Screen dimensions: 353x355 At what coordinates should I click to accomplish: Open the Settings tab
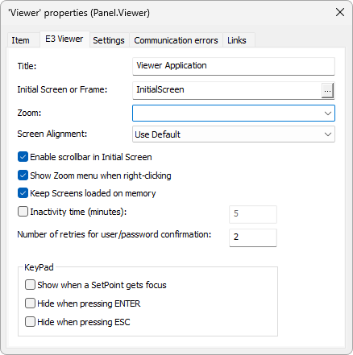pyautogui.click(x=109, y=40)
